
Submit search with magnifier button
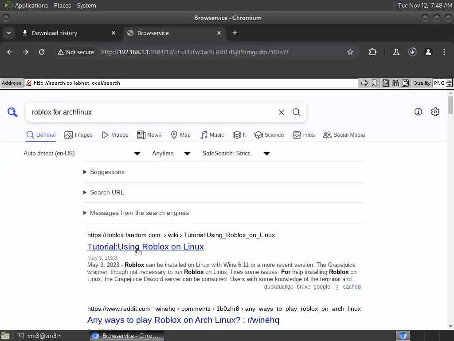pos(296,112)
